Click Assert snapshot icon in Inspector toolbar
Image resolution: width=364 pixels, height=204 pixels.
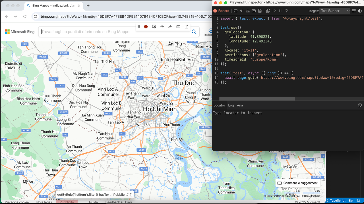(260, 11)
